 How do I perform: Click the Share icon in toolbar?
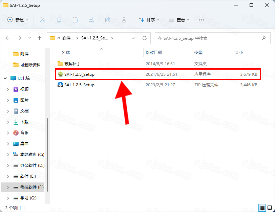[108, 20]
